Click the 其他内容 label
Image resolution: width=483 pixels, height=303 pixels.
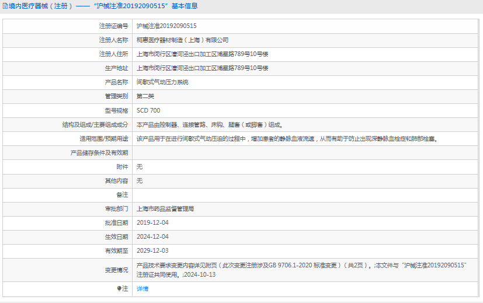116,181
